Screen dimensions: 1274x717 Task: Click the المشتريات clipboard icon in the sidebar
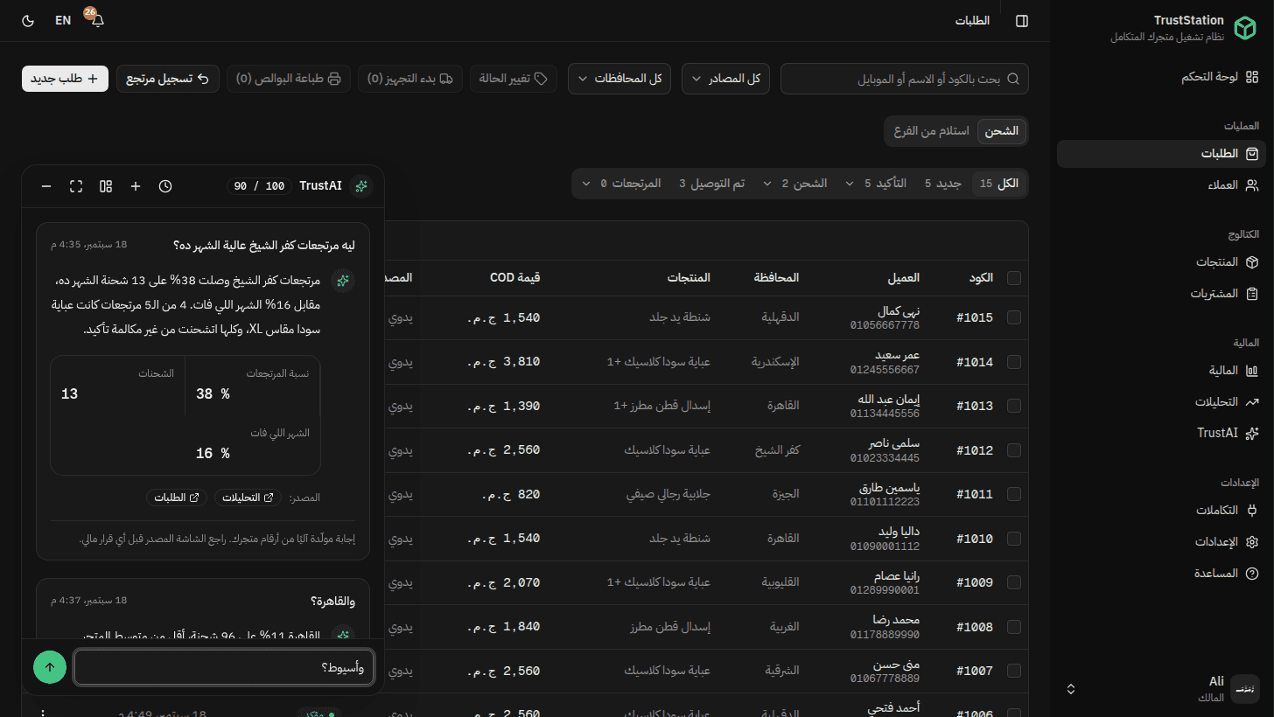pos(1252,294)
